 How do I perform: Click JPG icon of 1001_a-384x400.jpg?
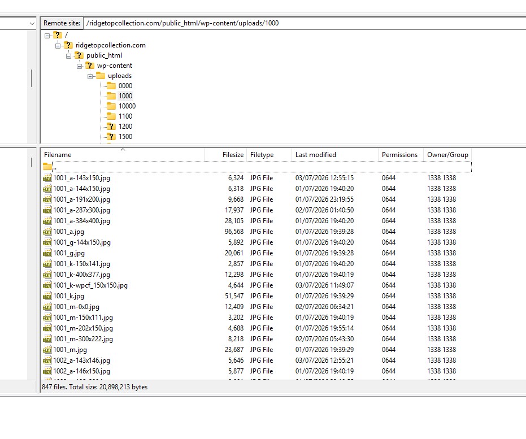[x=47, y=221]
